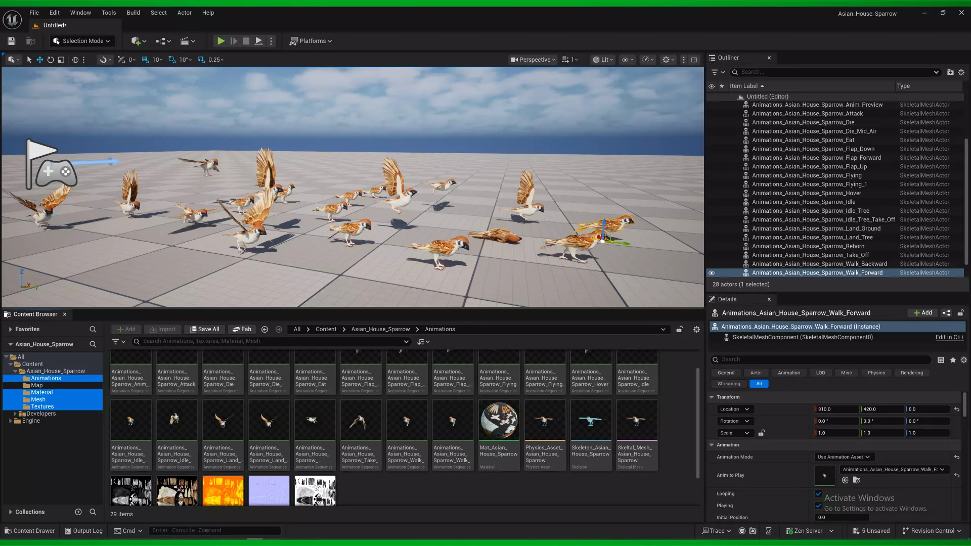Screen dimensions: 971x546
Task: Open the content browser settings gear
Action: 696,329
